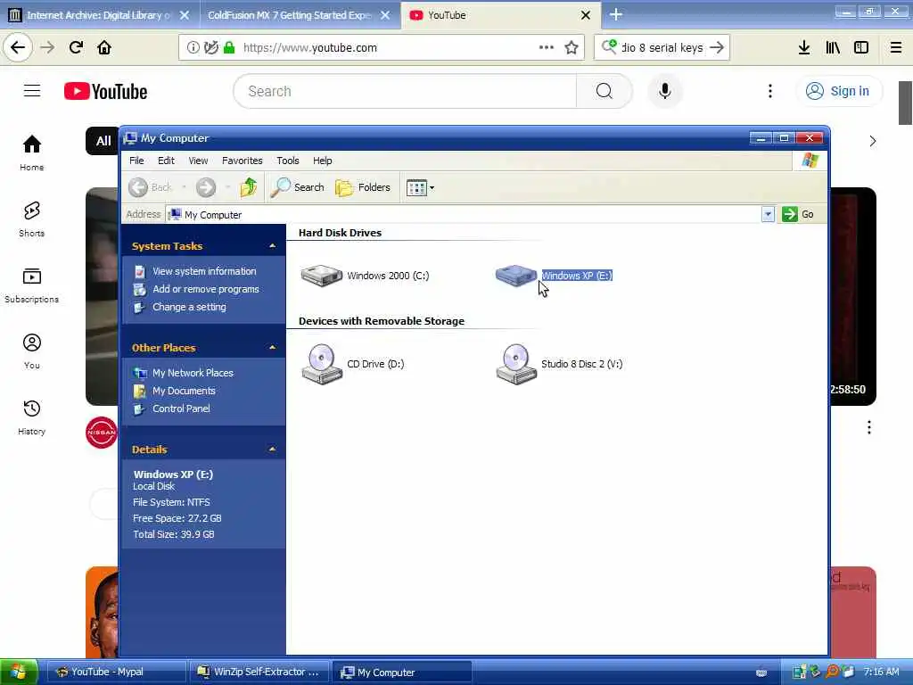Click the Up folder toolbar icon
This screenshot has width=913, height=685.
(249, 187)
